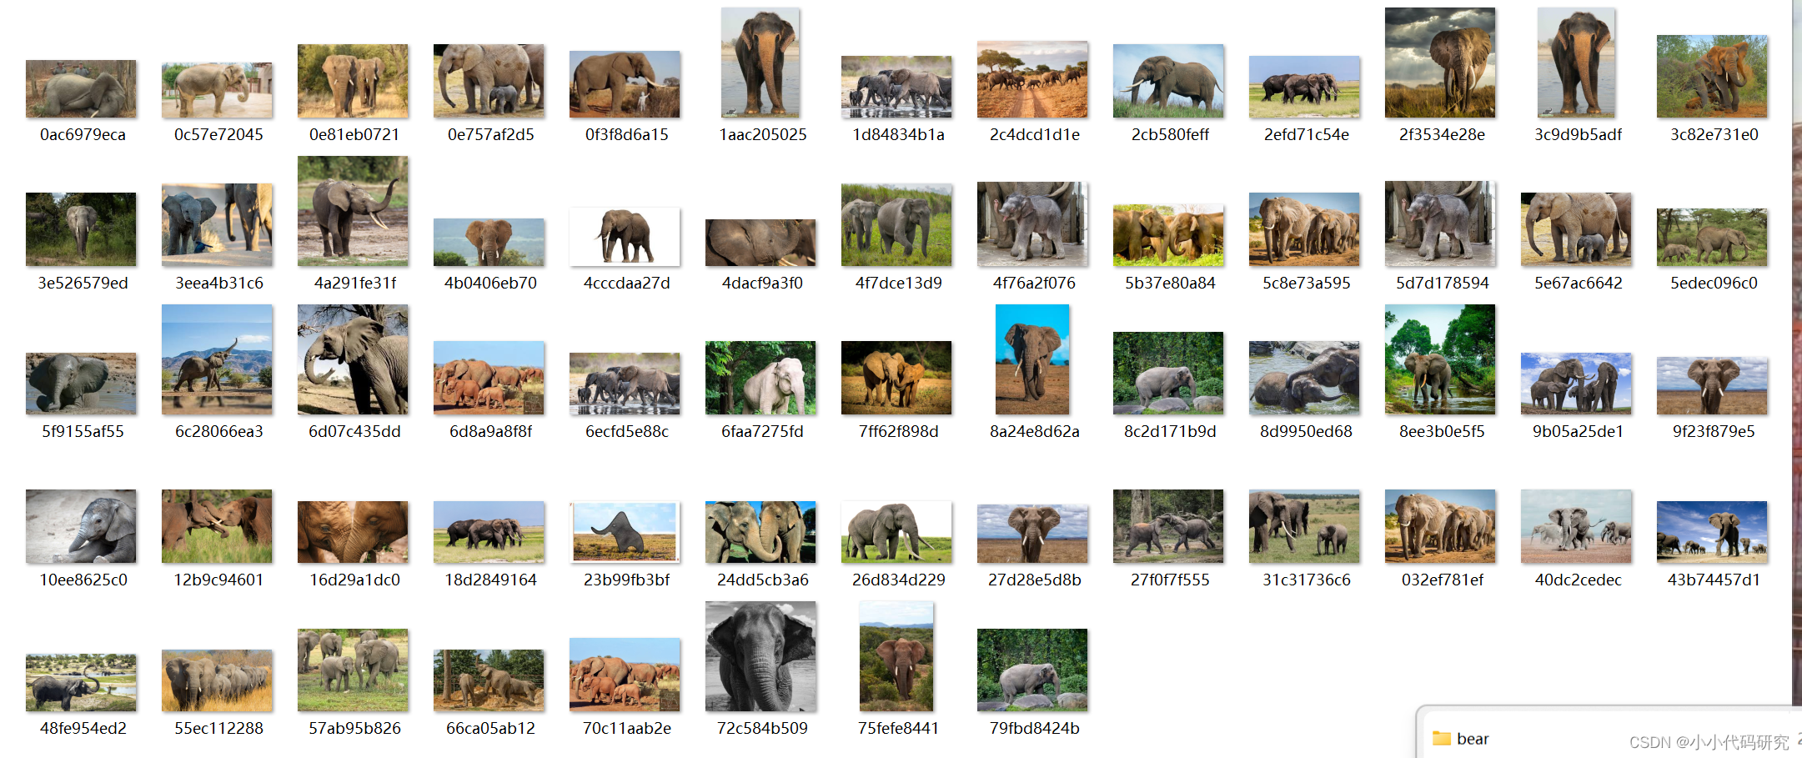Choose the tall elephant image 1aac205025
This screenshot has width=1802, height=758.
760,63
